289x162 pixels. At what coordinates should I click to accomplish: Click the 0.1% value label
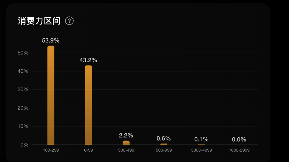click(201, 139)
